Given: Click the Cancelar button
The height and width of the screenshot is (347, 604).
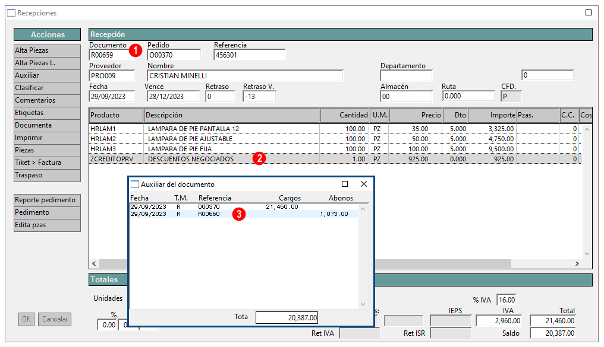Looking at the screenshot, I should [x=55, y=319].
